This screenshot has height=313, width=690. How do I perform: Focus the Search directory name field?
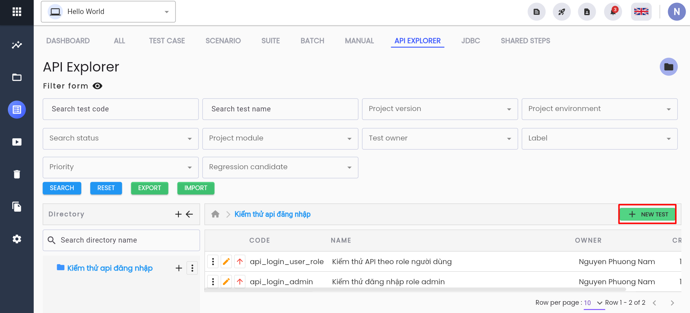(x=121, y=240)
